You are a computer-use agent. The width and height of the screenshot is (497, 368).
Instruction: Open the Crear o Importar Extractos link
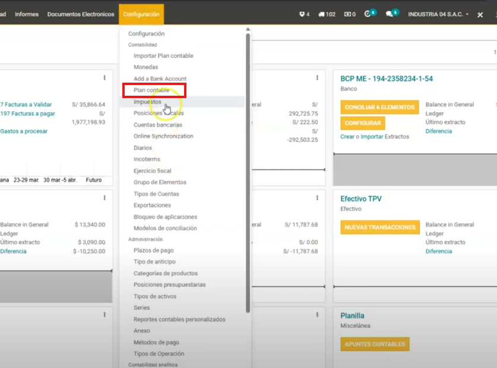(x=374, y=137)
